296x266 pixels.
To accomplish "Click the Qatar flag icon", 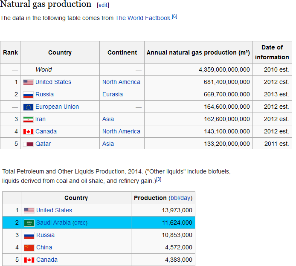I will click(x=28, y=144).
